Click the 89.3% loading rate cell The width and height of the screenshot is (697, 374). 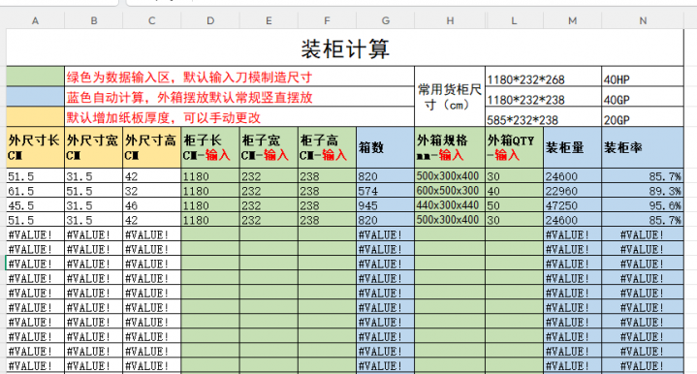(643, 191)
